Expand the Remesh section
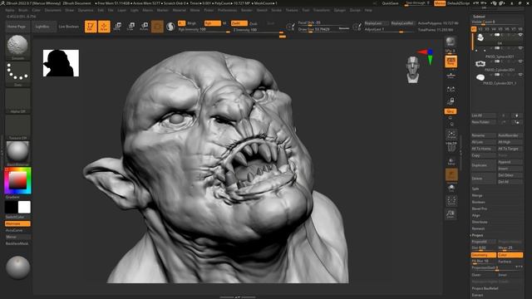Image resolution: width=532 pixels, height=299 pixels. click(478, 229)
